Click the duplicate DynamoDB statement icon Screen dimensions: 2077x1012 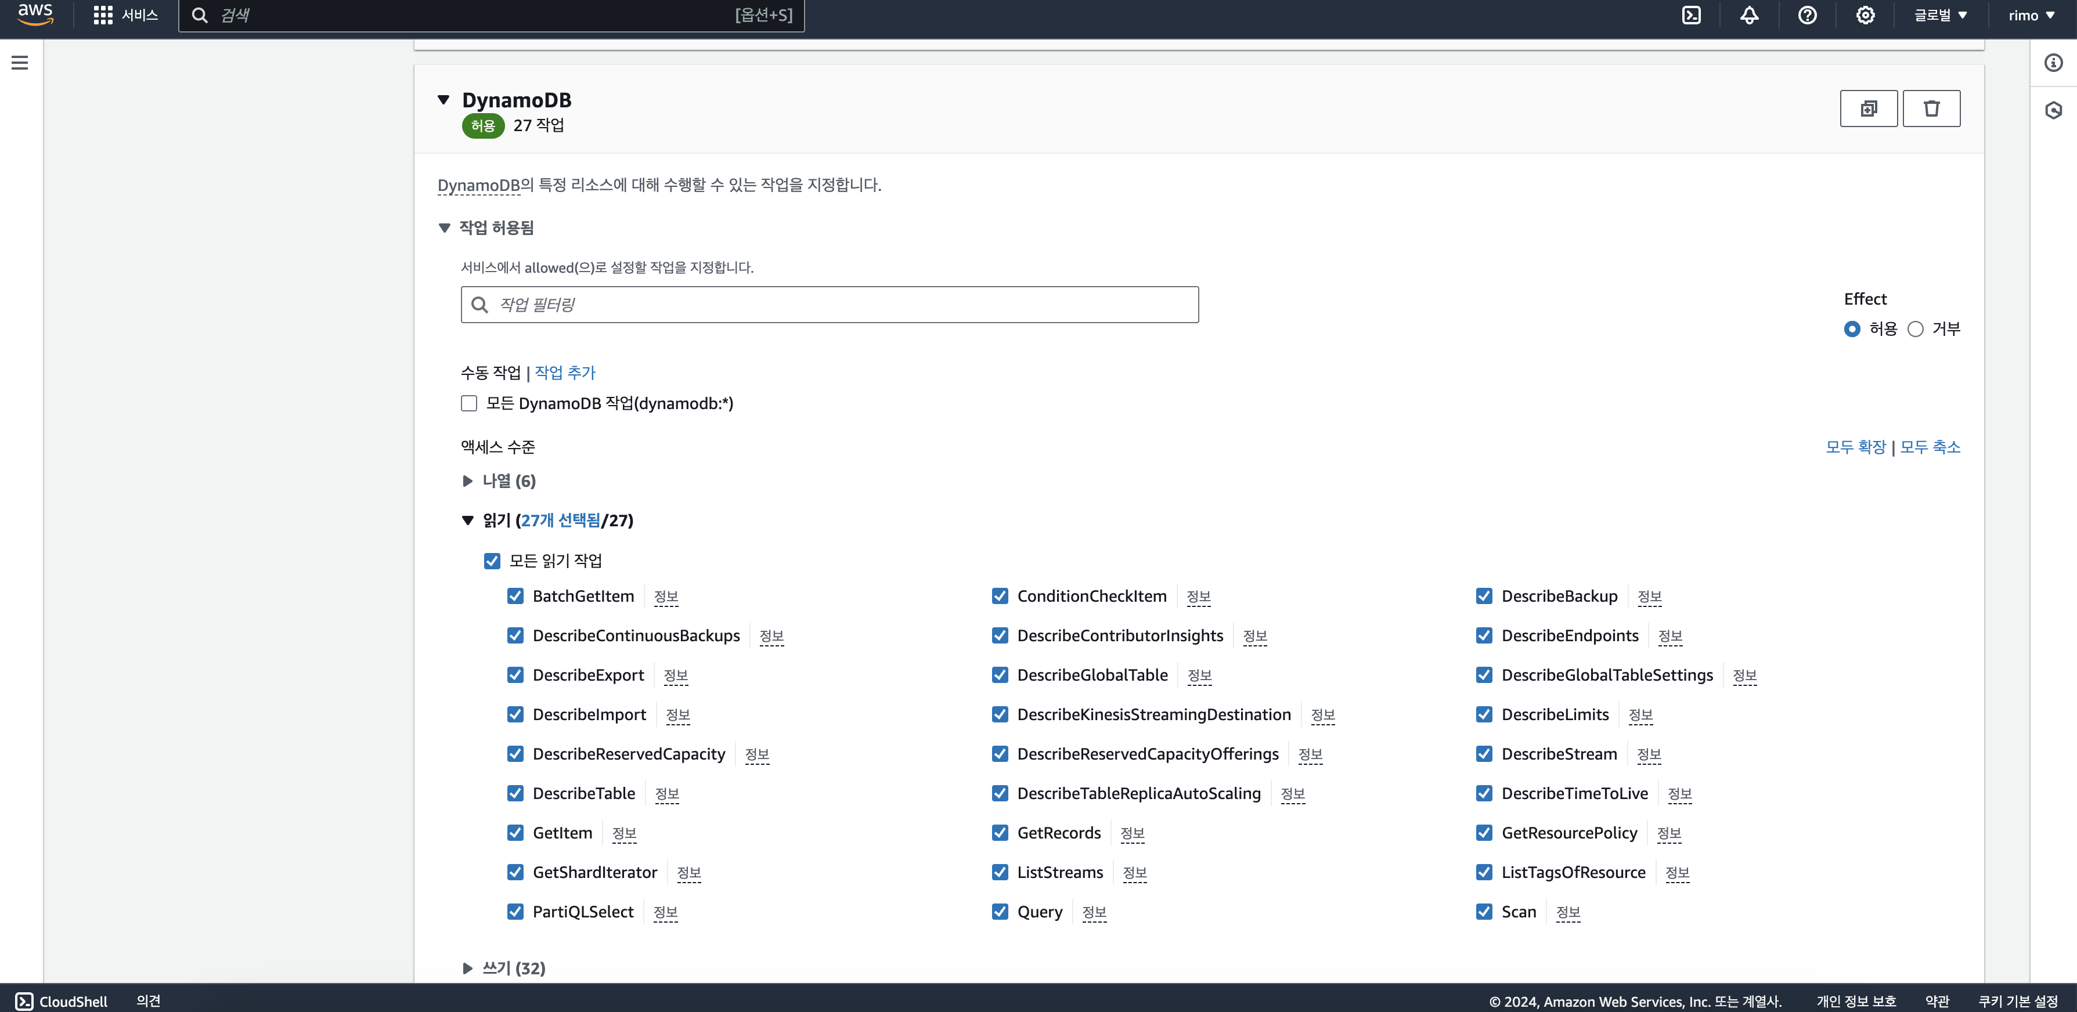click(x=1868, y=109)
